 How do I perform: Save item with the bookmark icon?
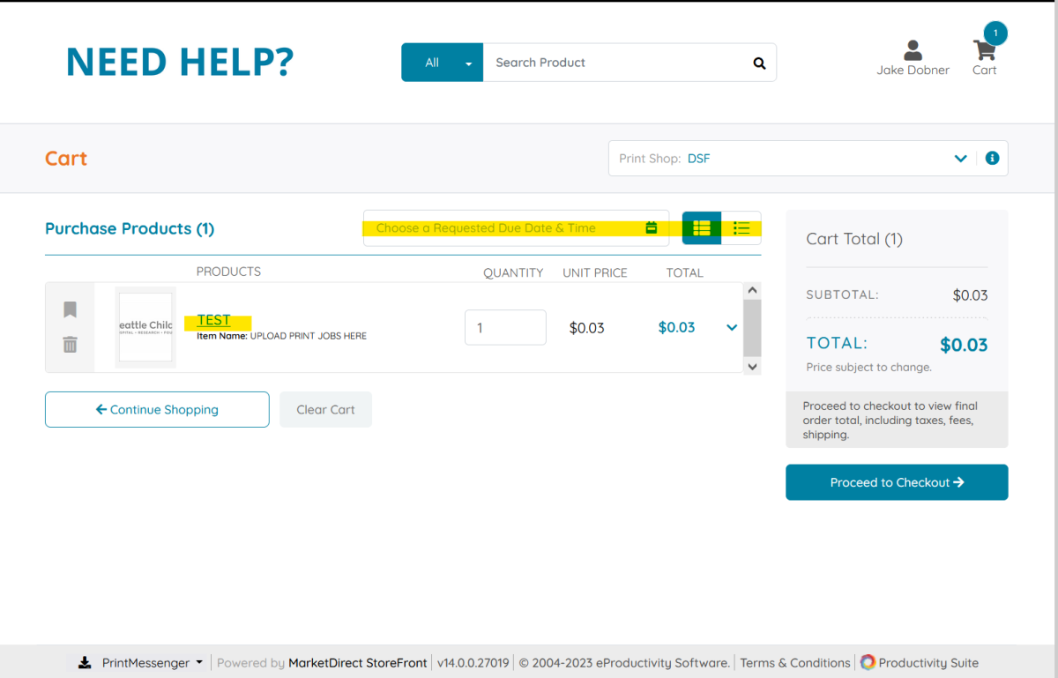pos(71,309)
